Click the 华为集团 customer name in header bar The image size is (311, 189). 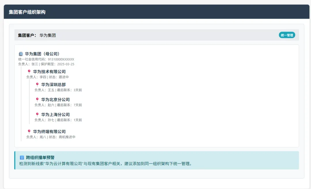48,35
